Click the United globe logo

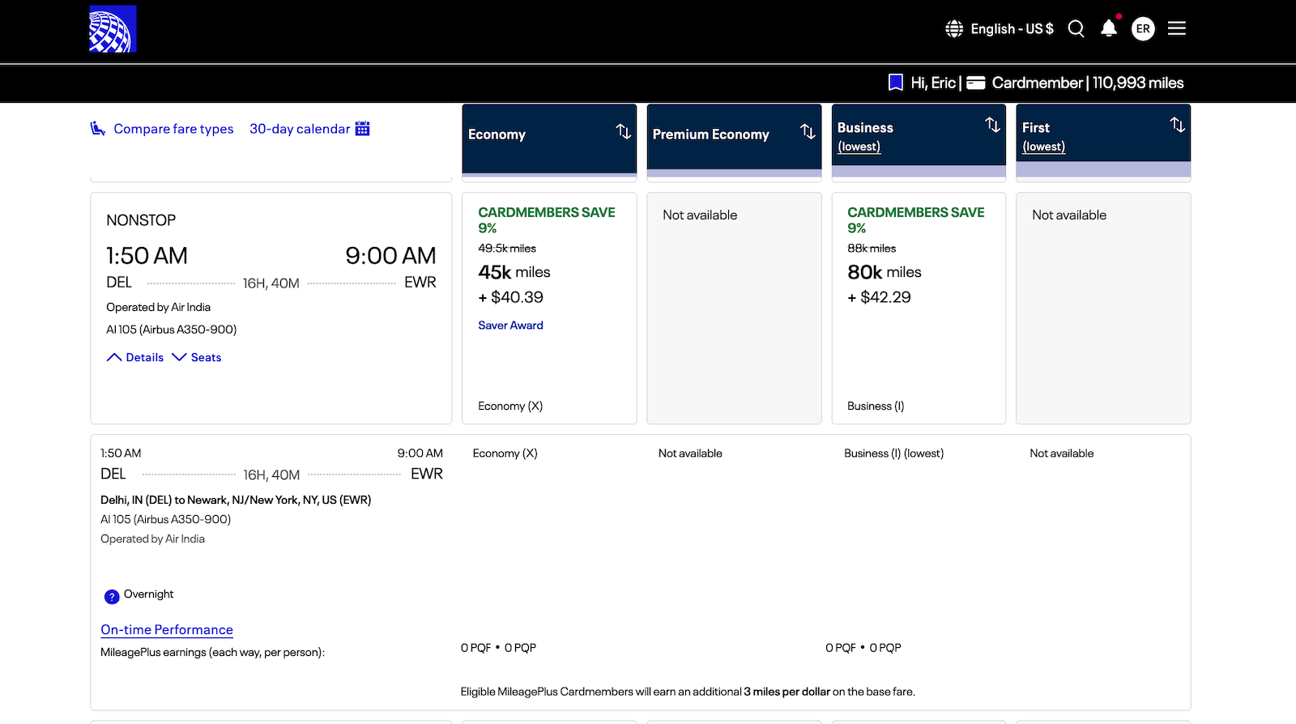[113, 29]
